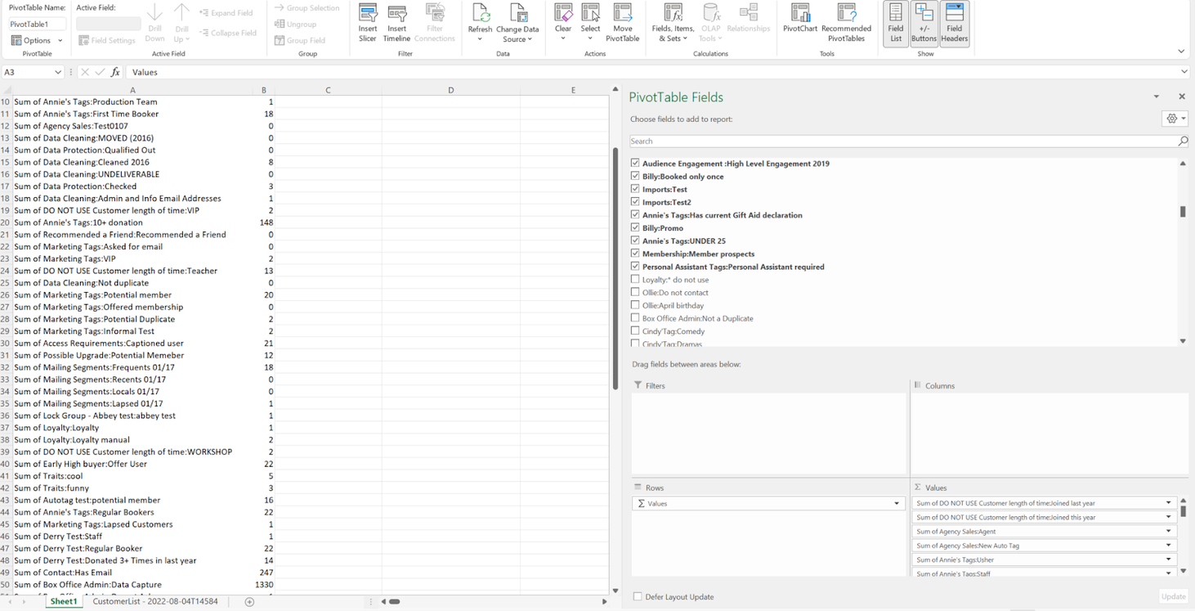Check the Ollie:Do not contact field
The width and height of the screenshot is (1195, 611).
(635, 292)
